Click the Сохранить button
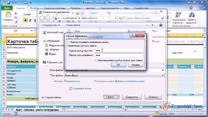Image resolution: width=208 pixels, height=117 pixels. click(132, 97)
